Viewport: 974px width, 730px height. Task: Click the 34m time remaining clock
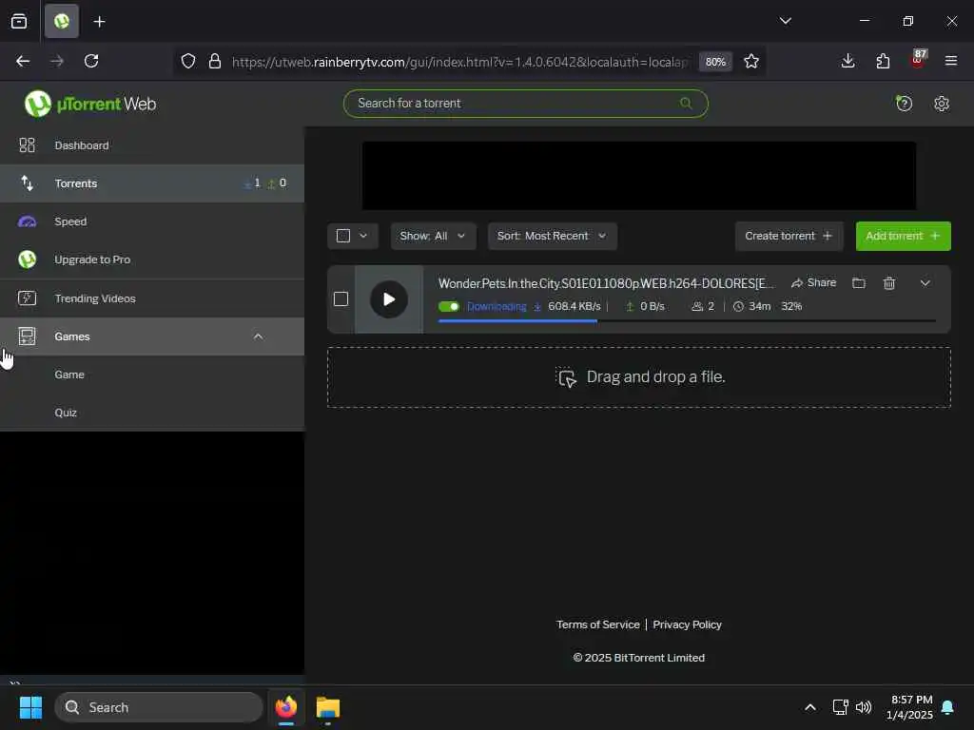pyautogui.click(x=738, y=307)
